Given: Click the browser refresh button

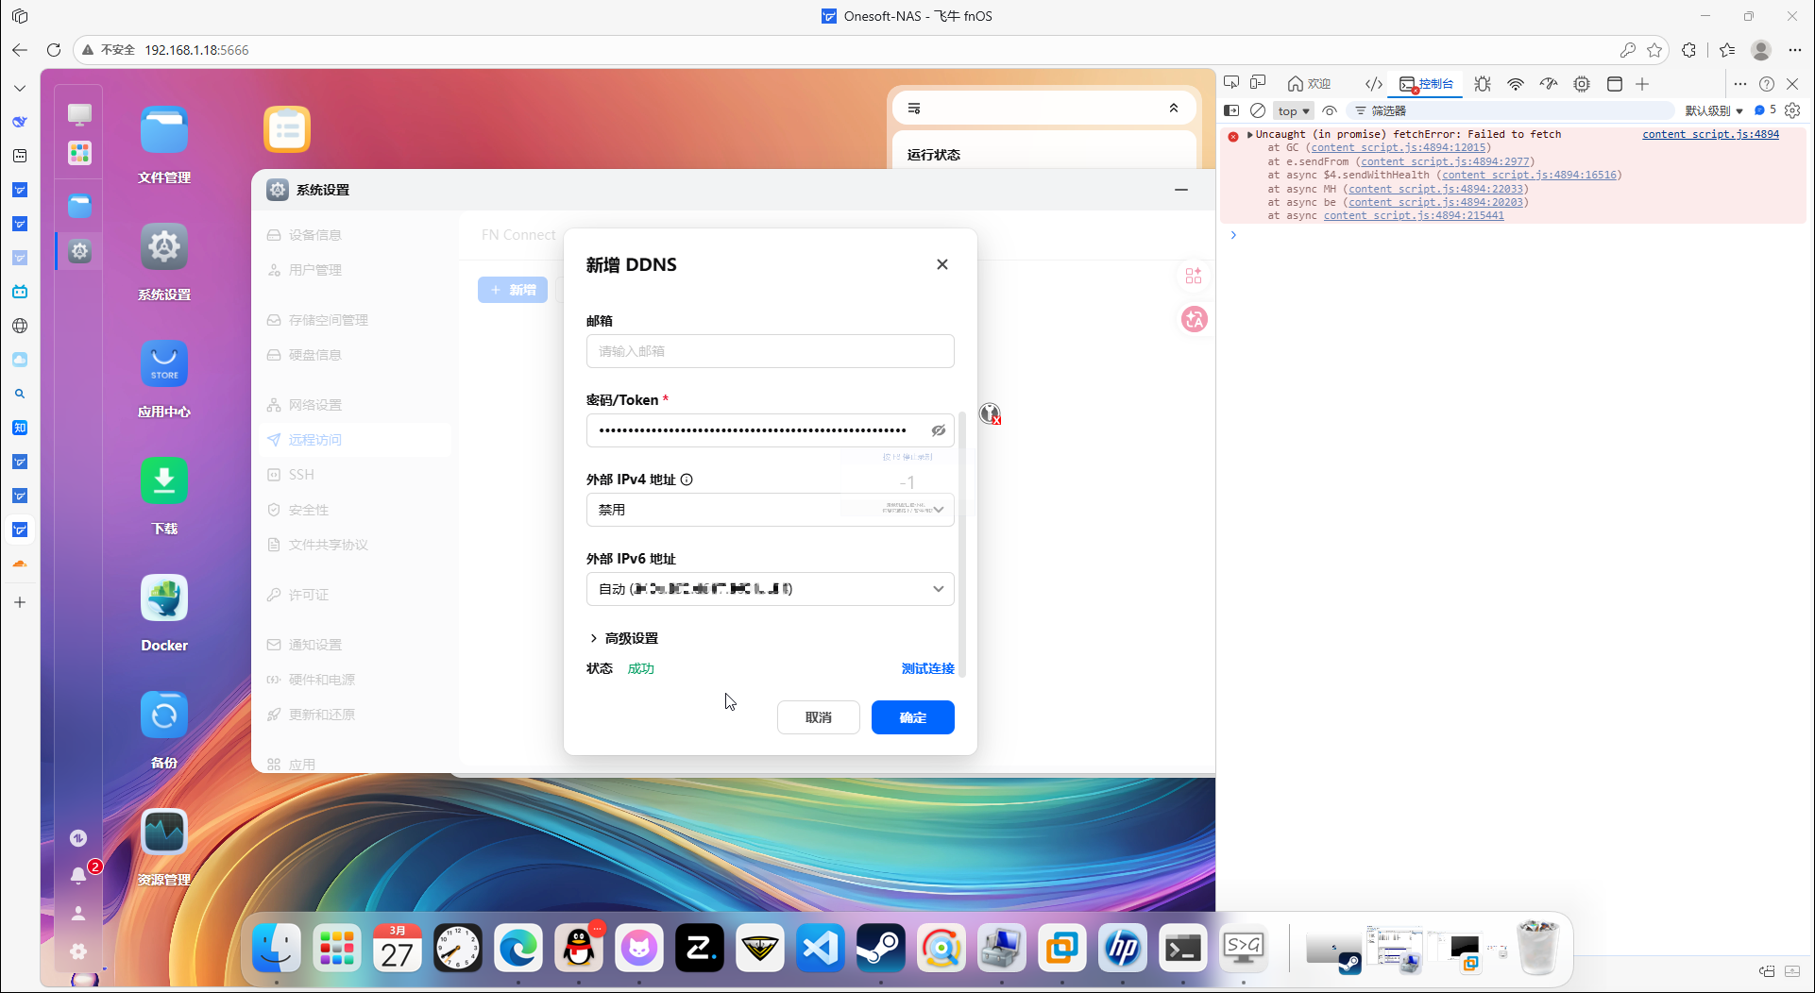Looking at the screenshot, I should (x=54, y=50).
